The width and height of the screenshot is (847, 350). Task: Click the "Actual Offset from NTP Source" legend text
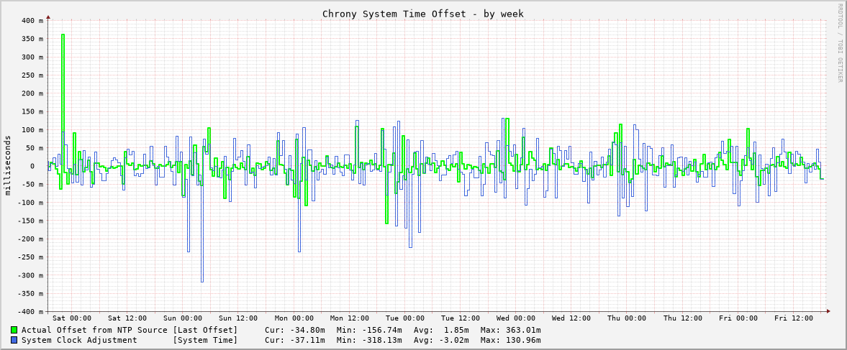point(94,330)
